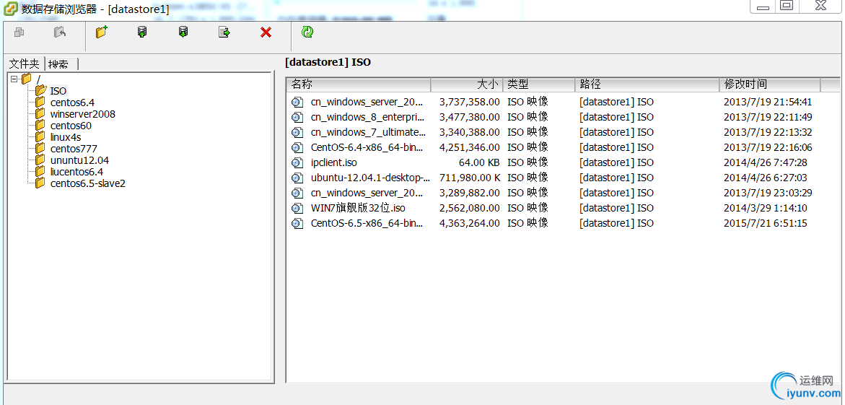845x405 pixels.
Task: Select the cn_windows_8_enterpri... file
Action: pyautogui.click(x=367, y=117)
